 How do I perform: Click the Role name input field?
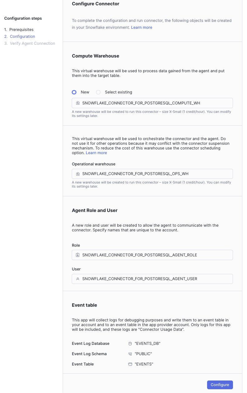click(x=152, y=255)
